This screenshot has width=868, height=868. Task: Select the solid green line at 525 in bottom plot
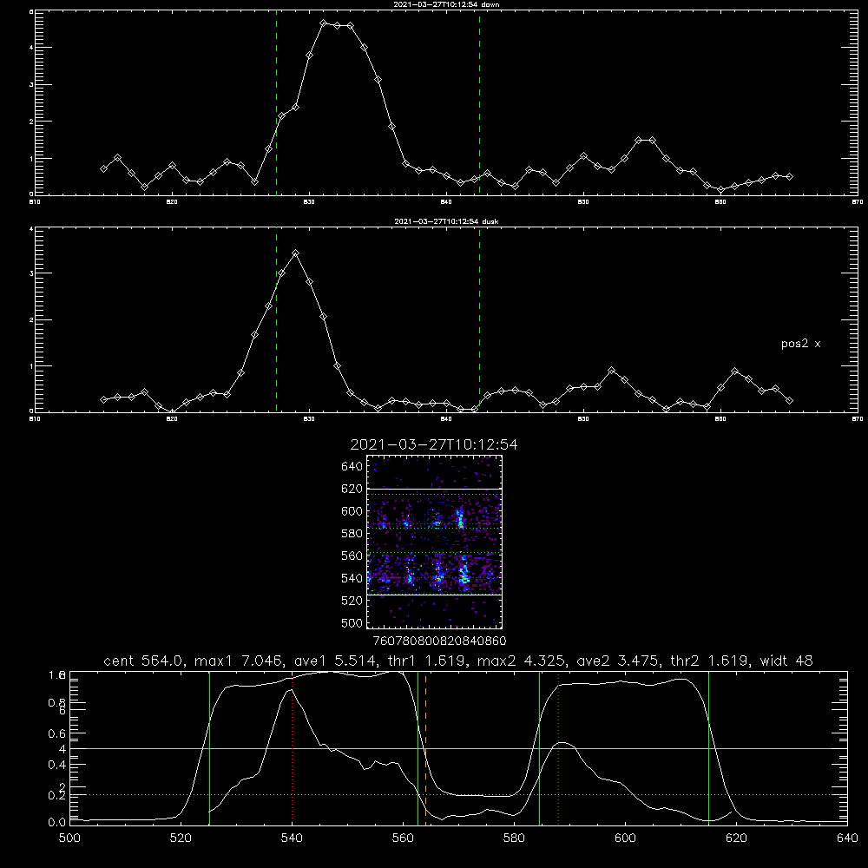tap(209, 748)
